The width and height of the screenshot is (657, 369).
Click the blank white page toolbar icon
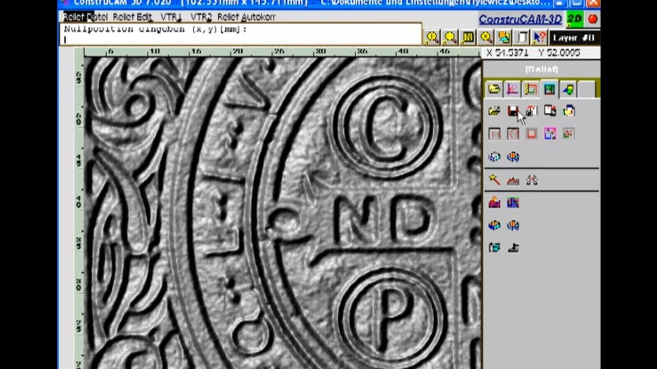(x=521, y=37)
